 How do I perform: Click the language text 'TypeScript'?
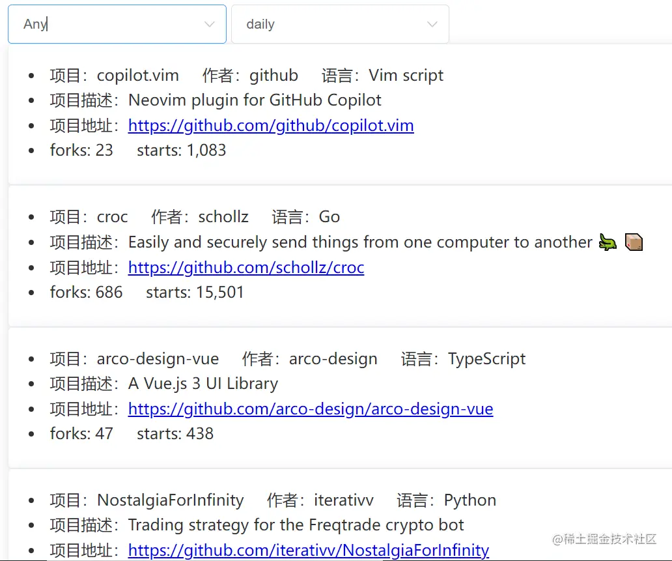click(487, 359)
